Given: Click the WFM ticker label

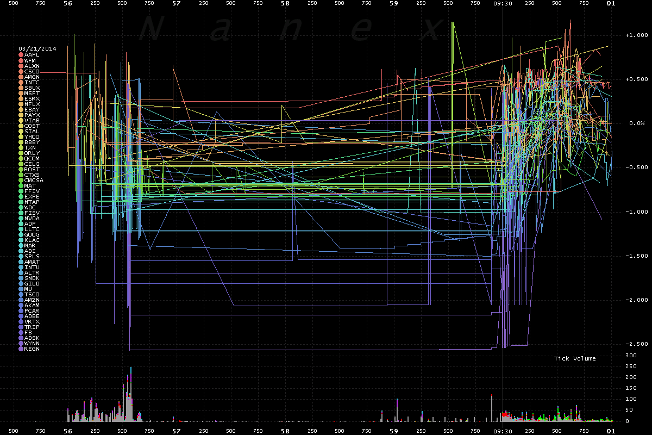Looking at the screenshot, I should tap(31, 60).
